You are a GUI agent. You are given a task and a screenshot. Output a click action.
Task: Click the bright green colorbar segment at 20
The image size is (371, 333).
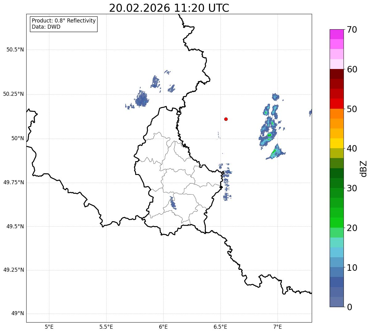(336, 223)
